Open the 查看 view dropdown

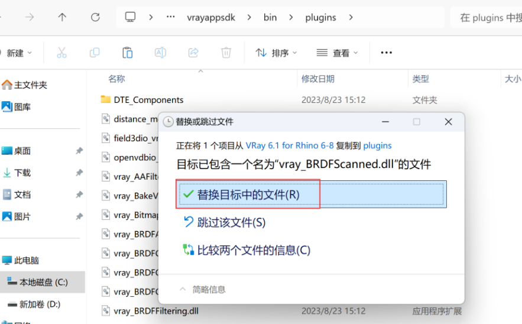point(337,53)
